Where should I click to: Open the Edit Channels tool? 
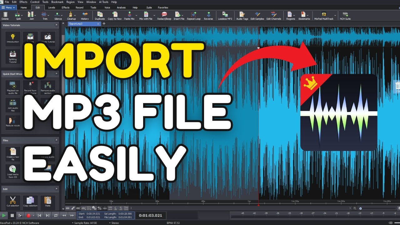274,16
